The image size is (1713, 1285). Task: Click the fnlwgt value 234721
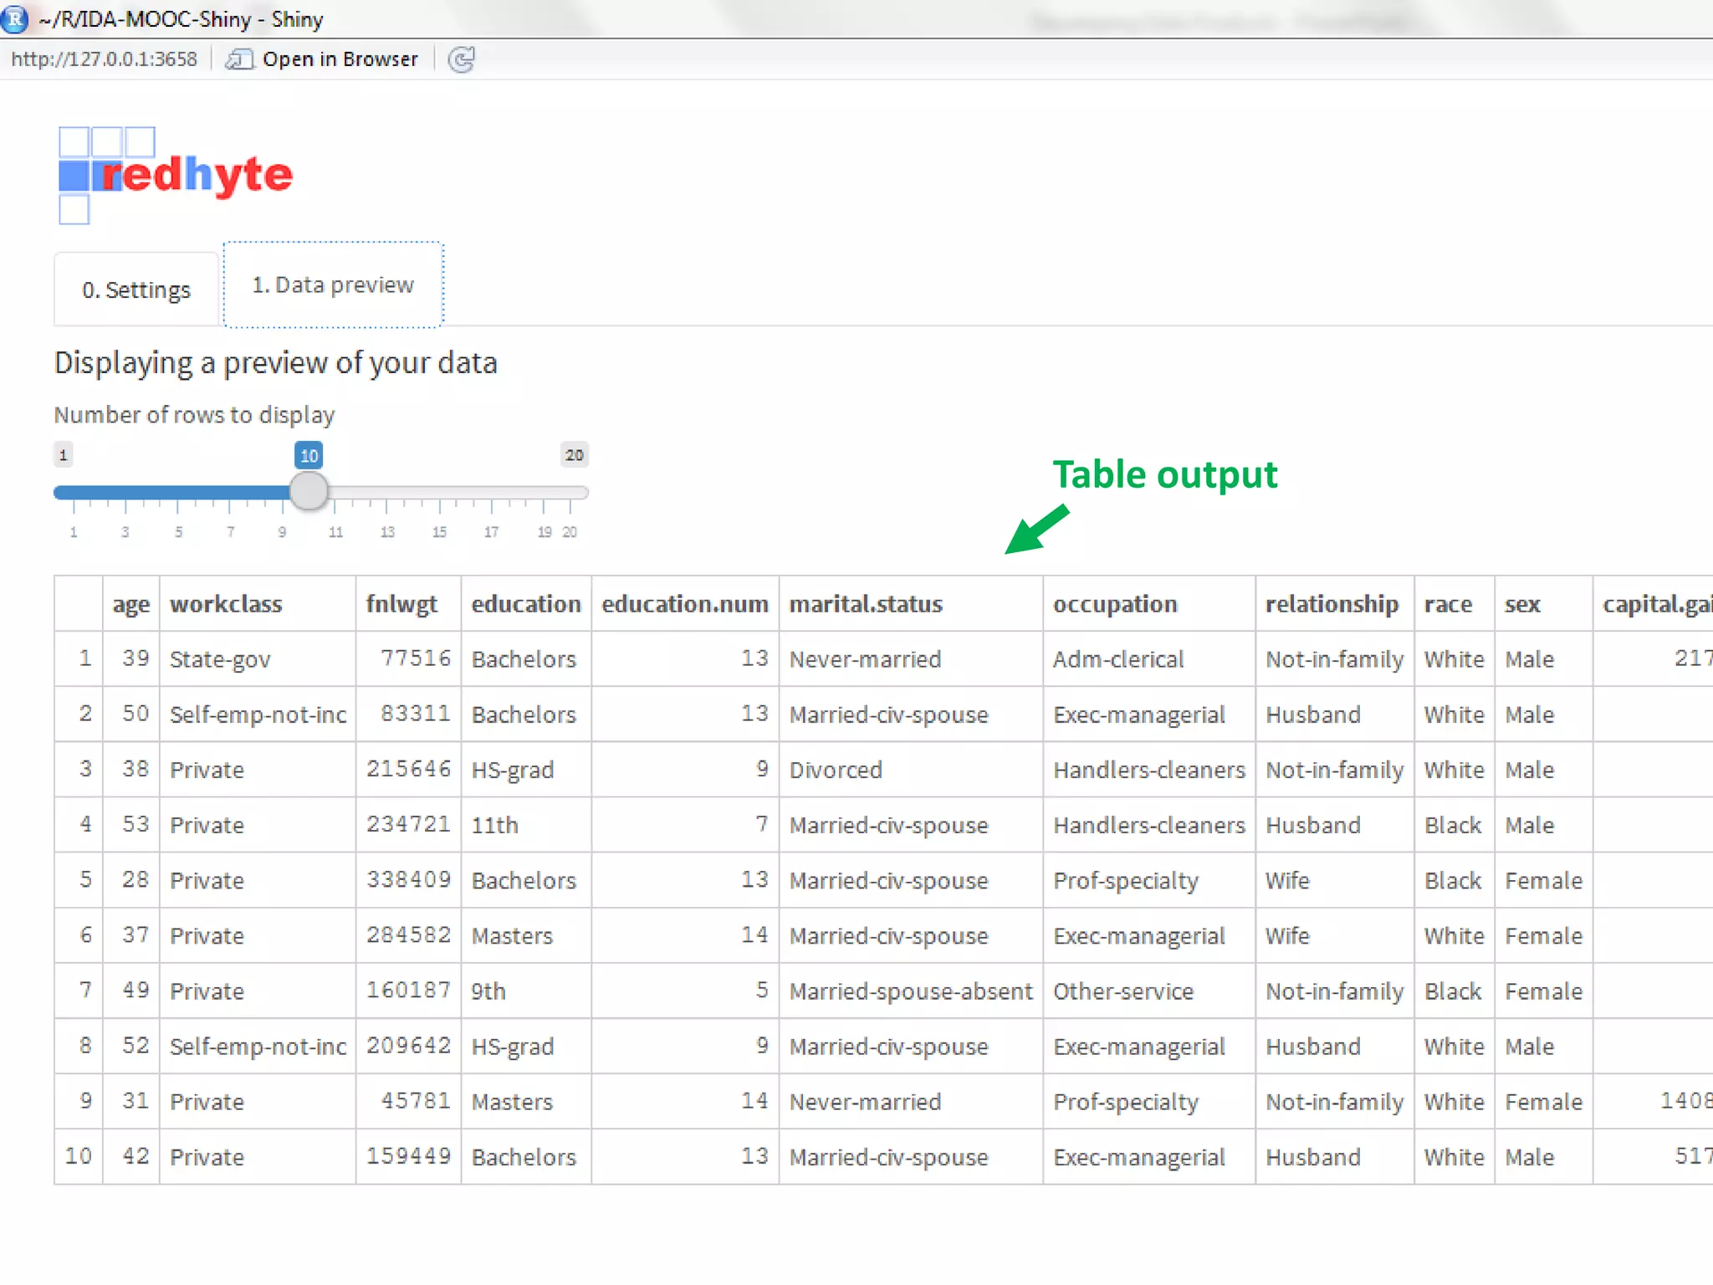pyautogui.click(x=408, y=824)
